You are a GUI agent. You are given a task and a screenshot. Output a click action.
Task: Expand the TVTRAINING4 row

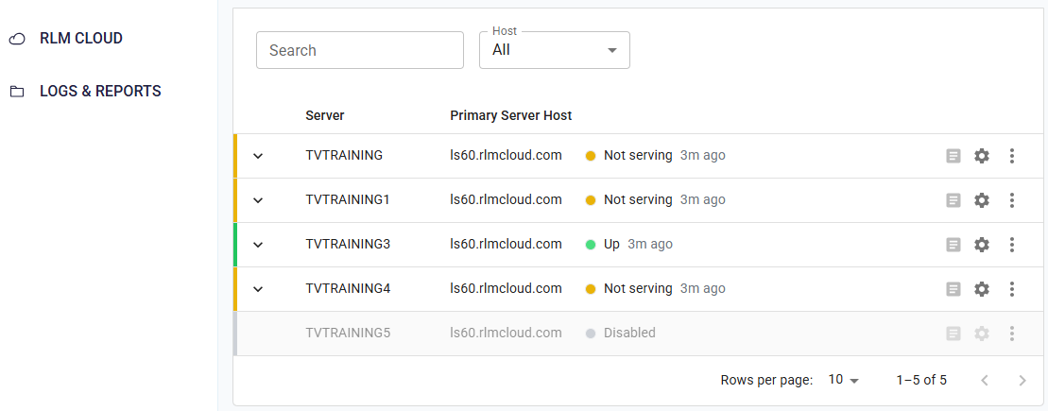click(258, 289)
